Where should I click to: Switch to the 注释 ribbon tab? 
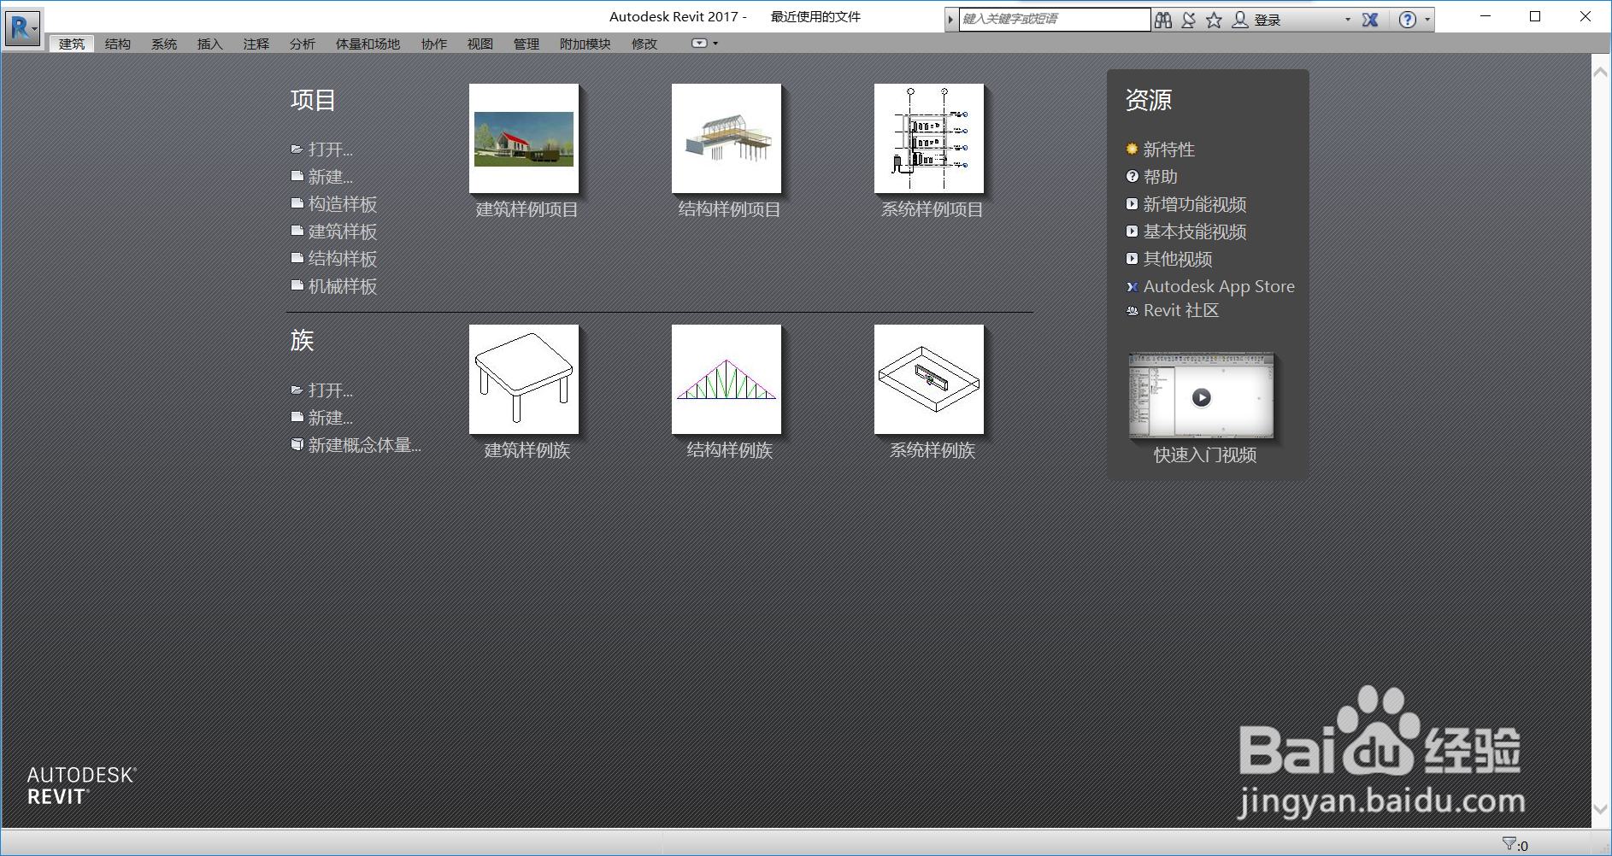click(x=256, y=44)
